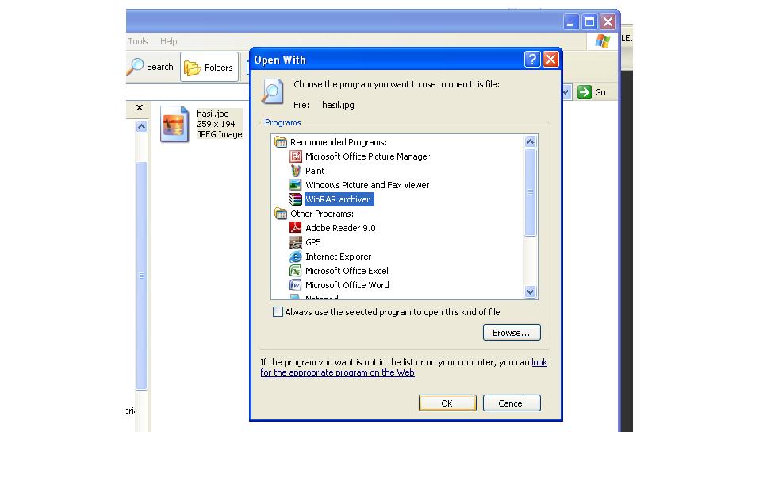Select the WinRAR archiver entry text
Screen dimensions: 763x486
[x=338, y=199]
